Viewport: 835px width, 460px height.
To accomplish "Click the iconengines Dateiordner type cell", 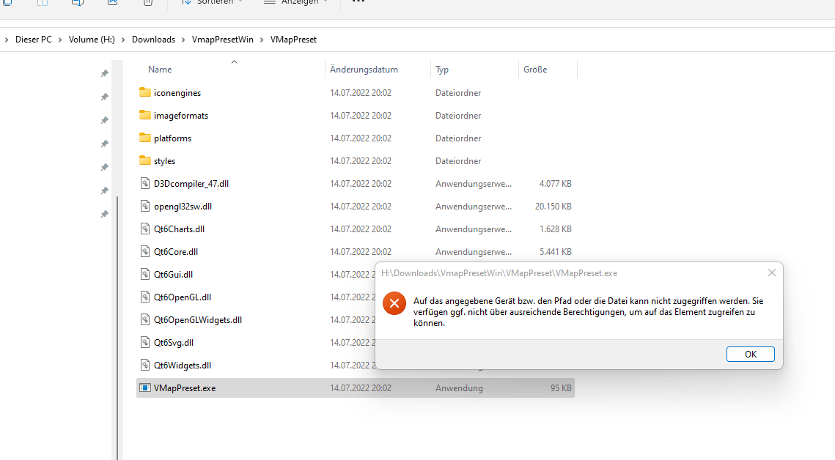I will pyautogui.click(x=458, y=92).
